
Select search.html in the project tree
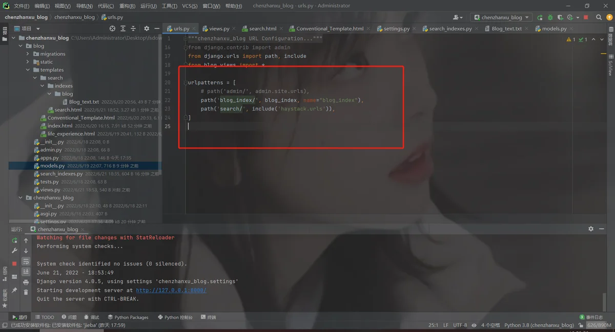tap(68, 110)
